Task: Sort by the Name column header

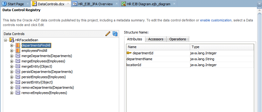Action: pyautogui.click(x=158, y=47)
